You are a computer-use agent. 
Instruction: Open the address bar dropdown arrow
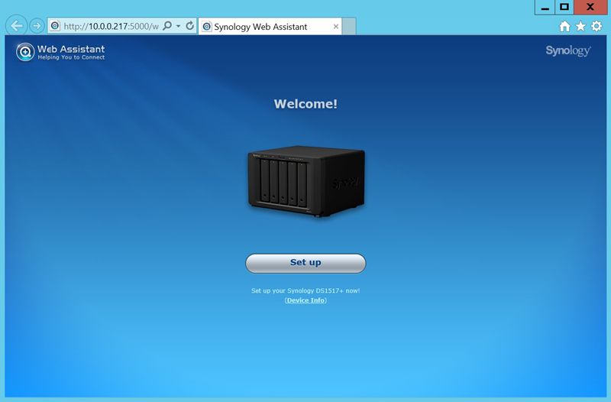click(x=179, y=26)
